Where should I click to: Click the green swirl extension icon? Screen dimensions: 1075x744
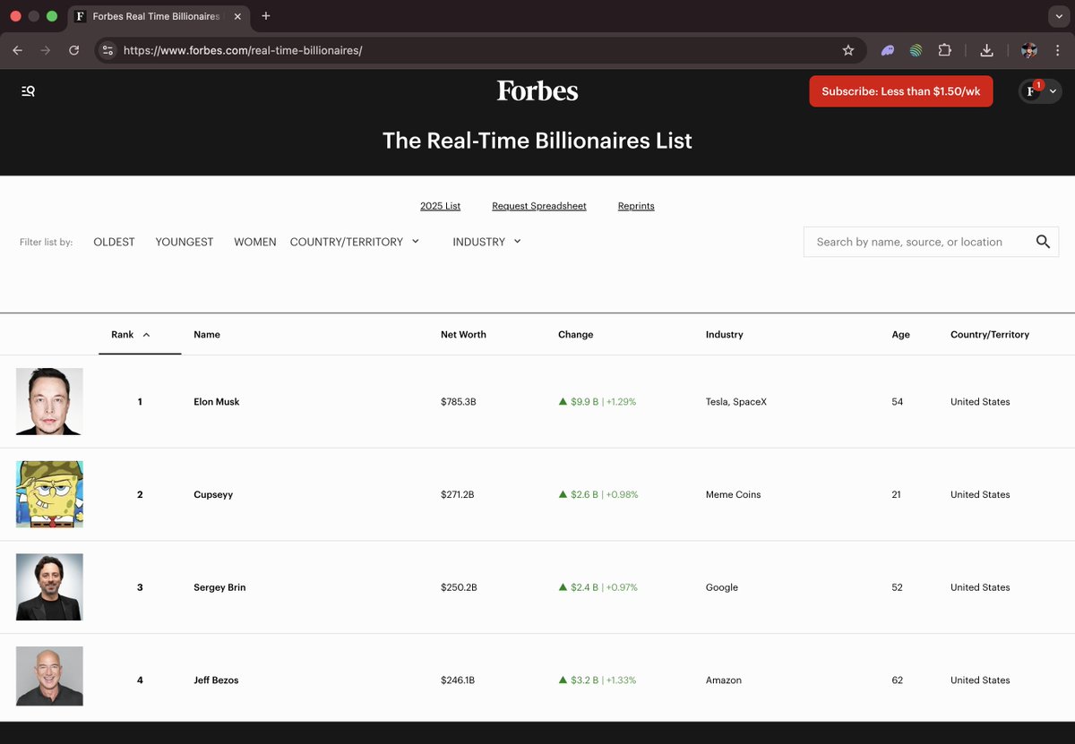(916, 50)
